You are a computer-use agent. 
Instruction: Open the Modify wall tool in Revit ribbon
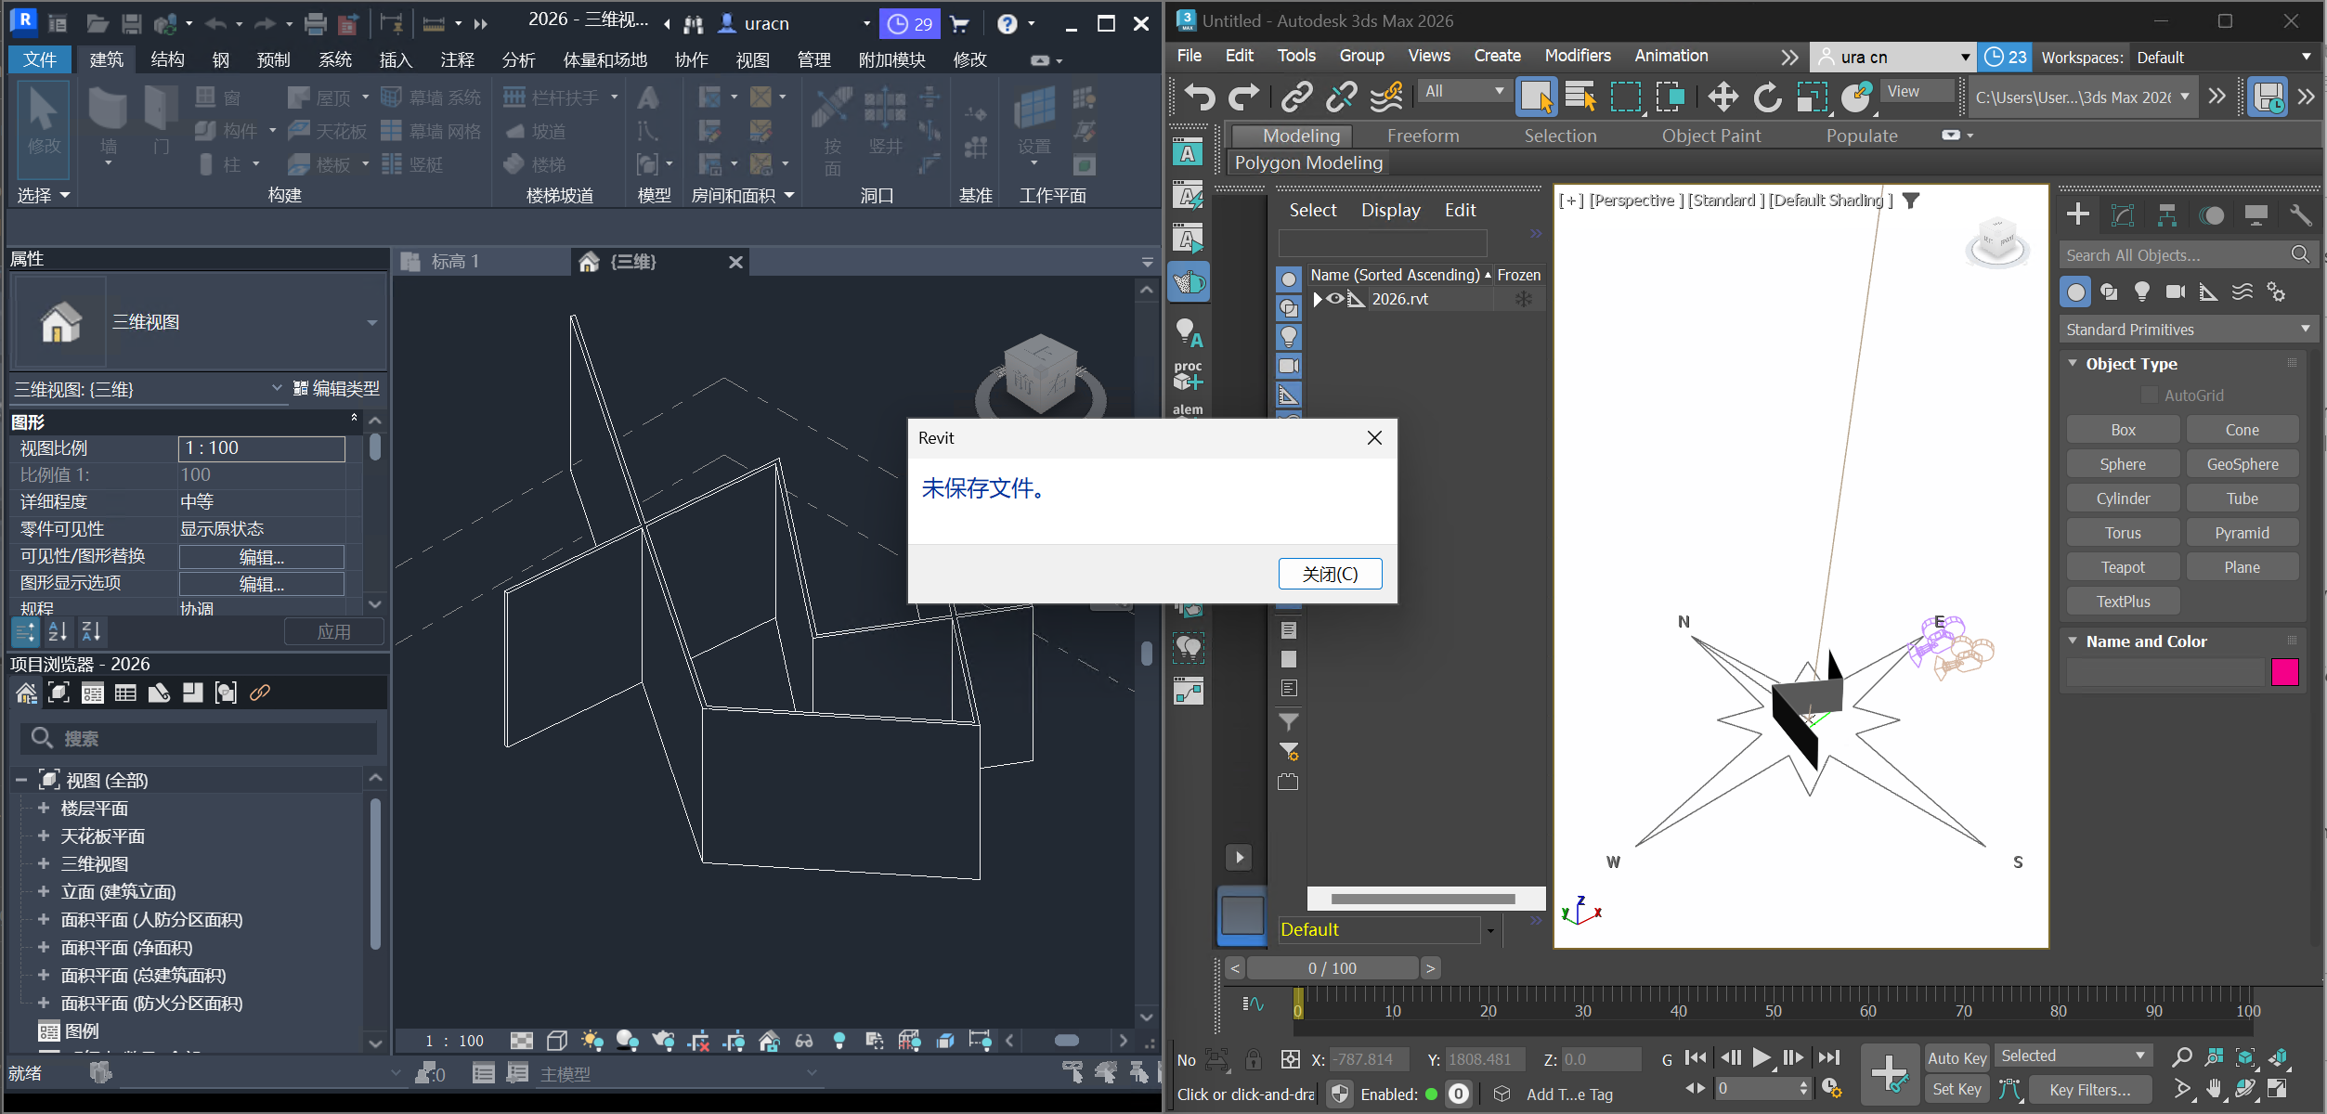44,128
